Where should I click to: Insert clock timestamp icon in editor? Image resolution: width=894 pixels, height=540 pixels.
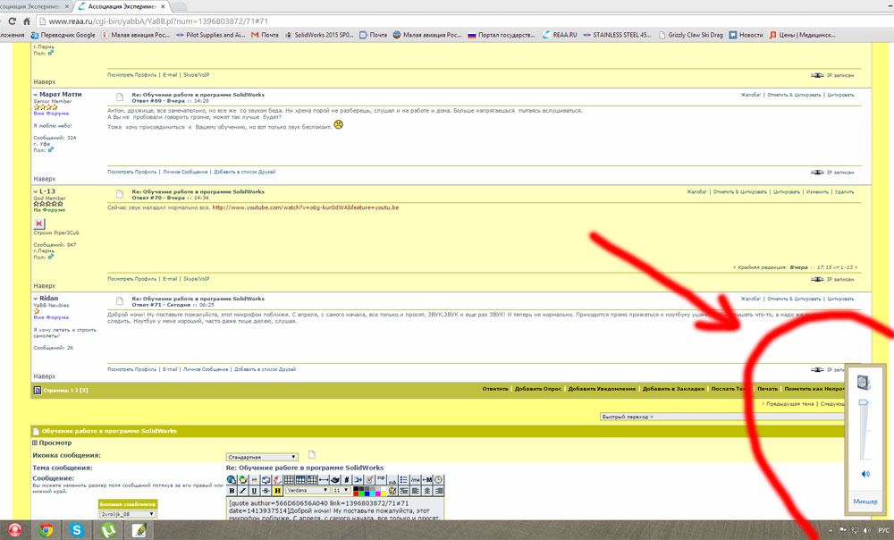point(438,479)
